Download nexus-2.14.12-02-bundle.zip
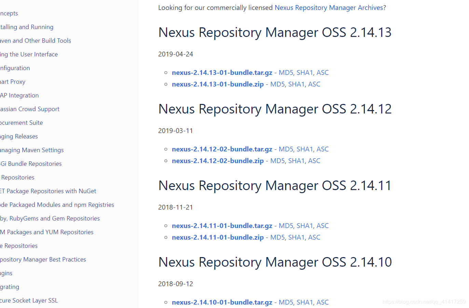 218,161
